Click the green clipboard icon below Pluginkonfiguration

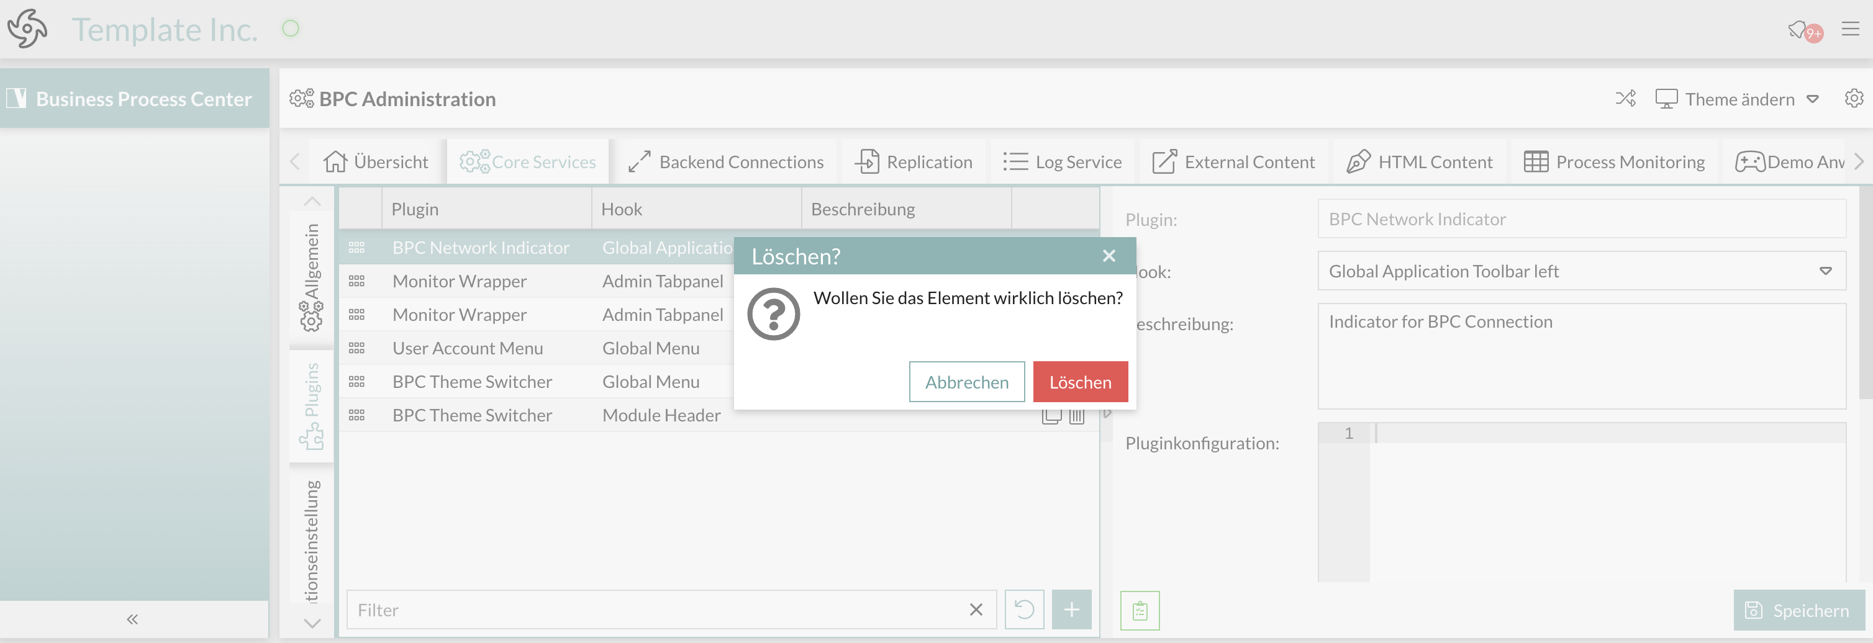[x=1140, y=610]
